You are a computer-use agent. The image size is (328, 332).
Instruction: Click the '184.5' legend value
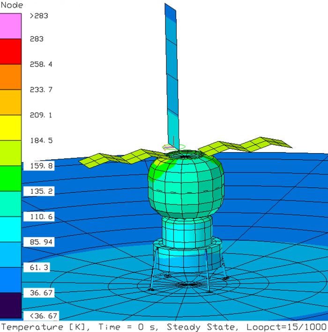41,140
